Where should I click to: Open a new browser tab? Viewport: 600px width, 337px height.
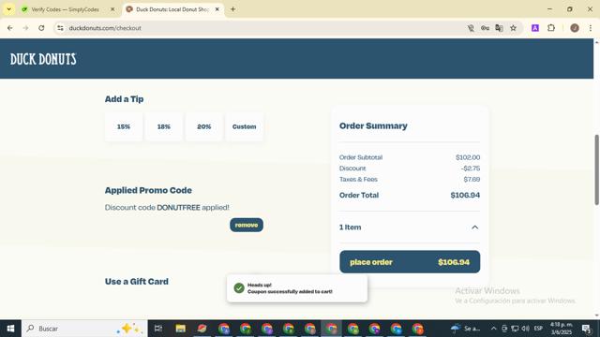[x=232, y=9]
